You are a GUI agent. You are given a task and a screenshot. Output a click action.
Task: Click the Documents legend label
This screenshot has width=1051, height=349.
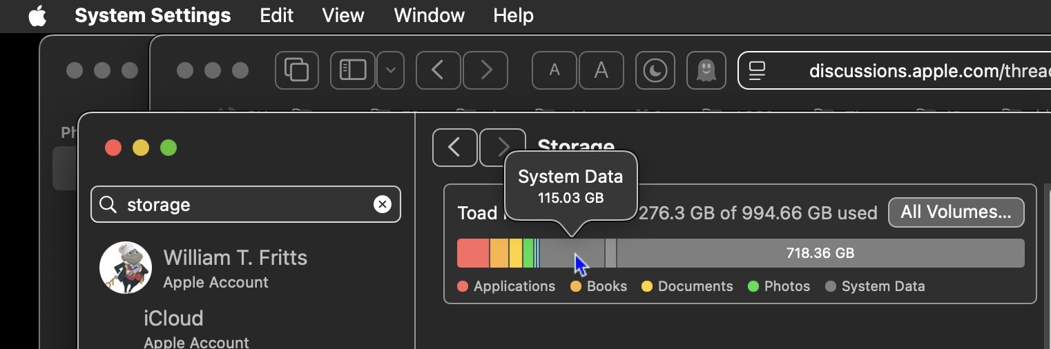point(695,286)
